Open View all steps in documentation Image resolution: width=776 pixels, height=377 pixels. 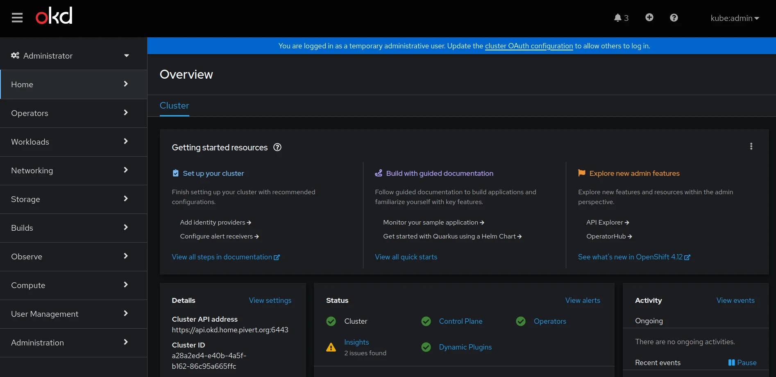(226, 257)
